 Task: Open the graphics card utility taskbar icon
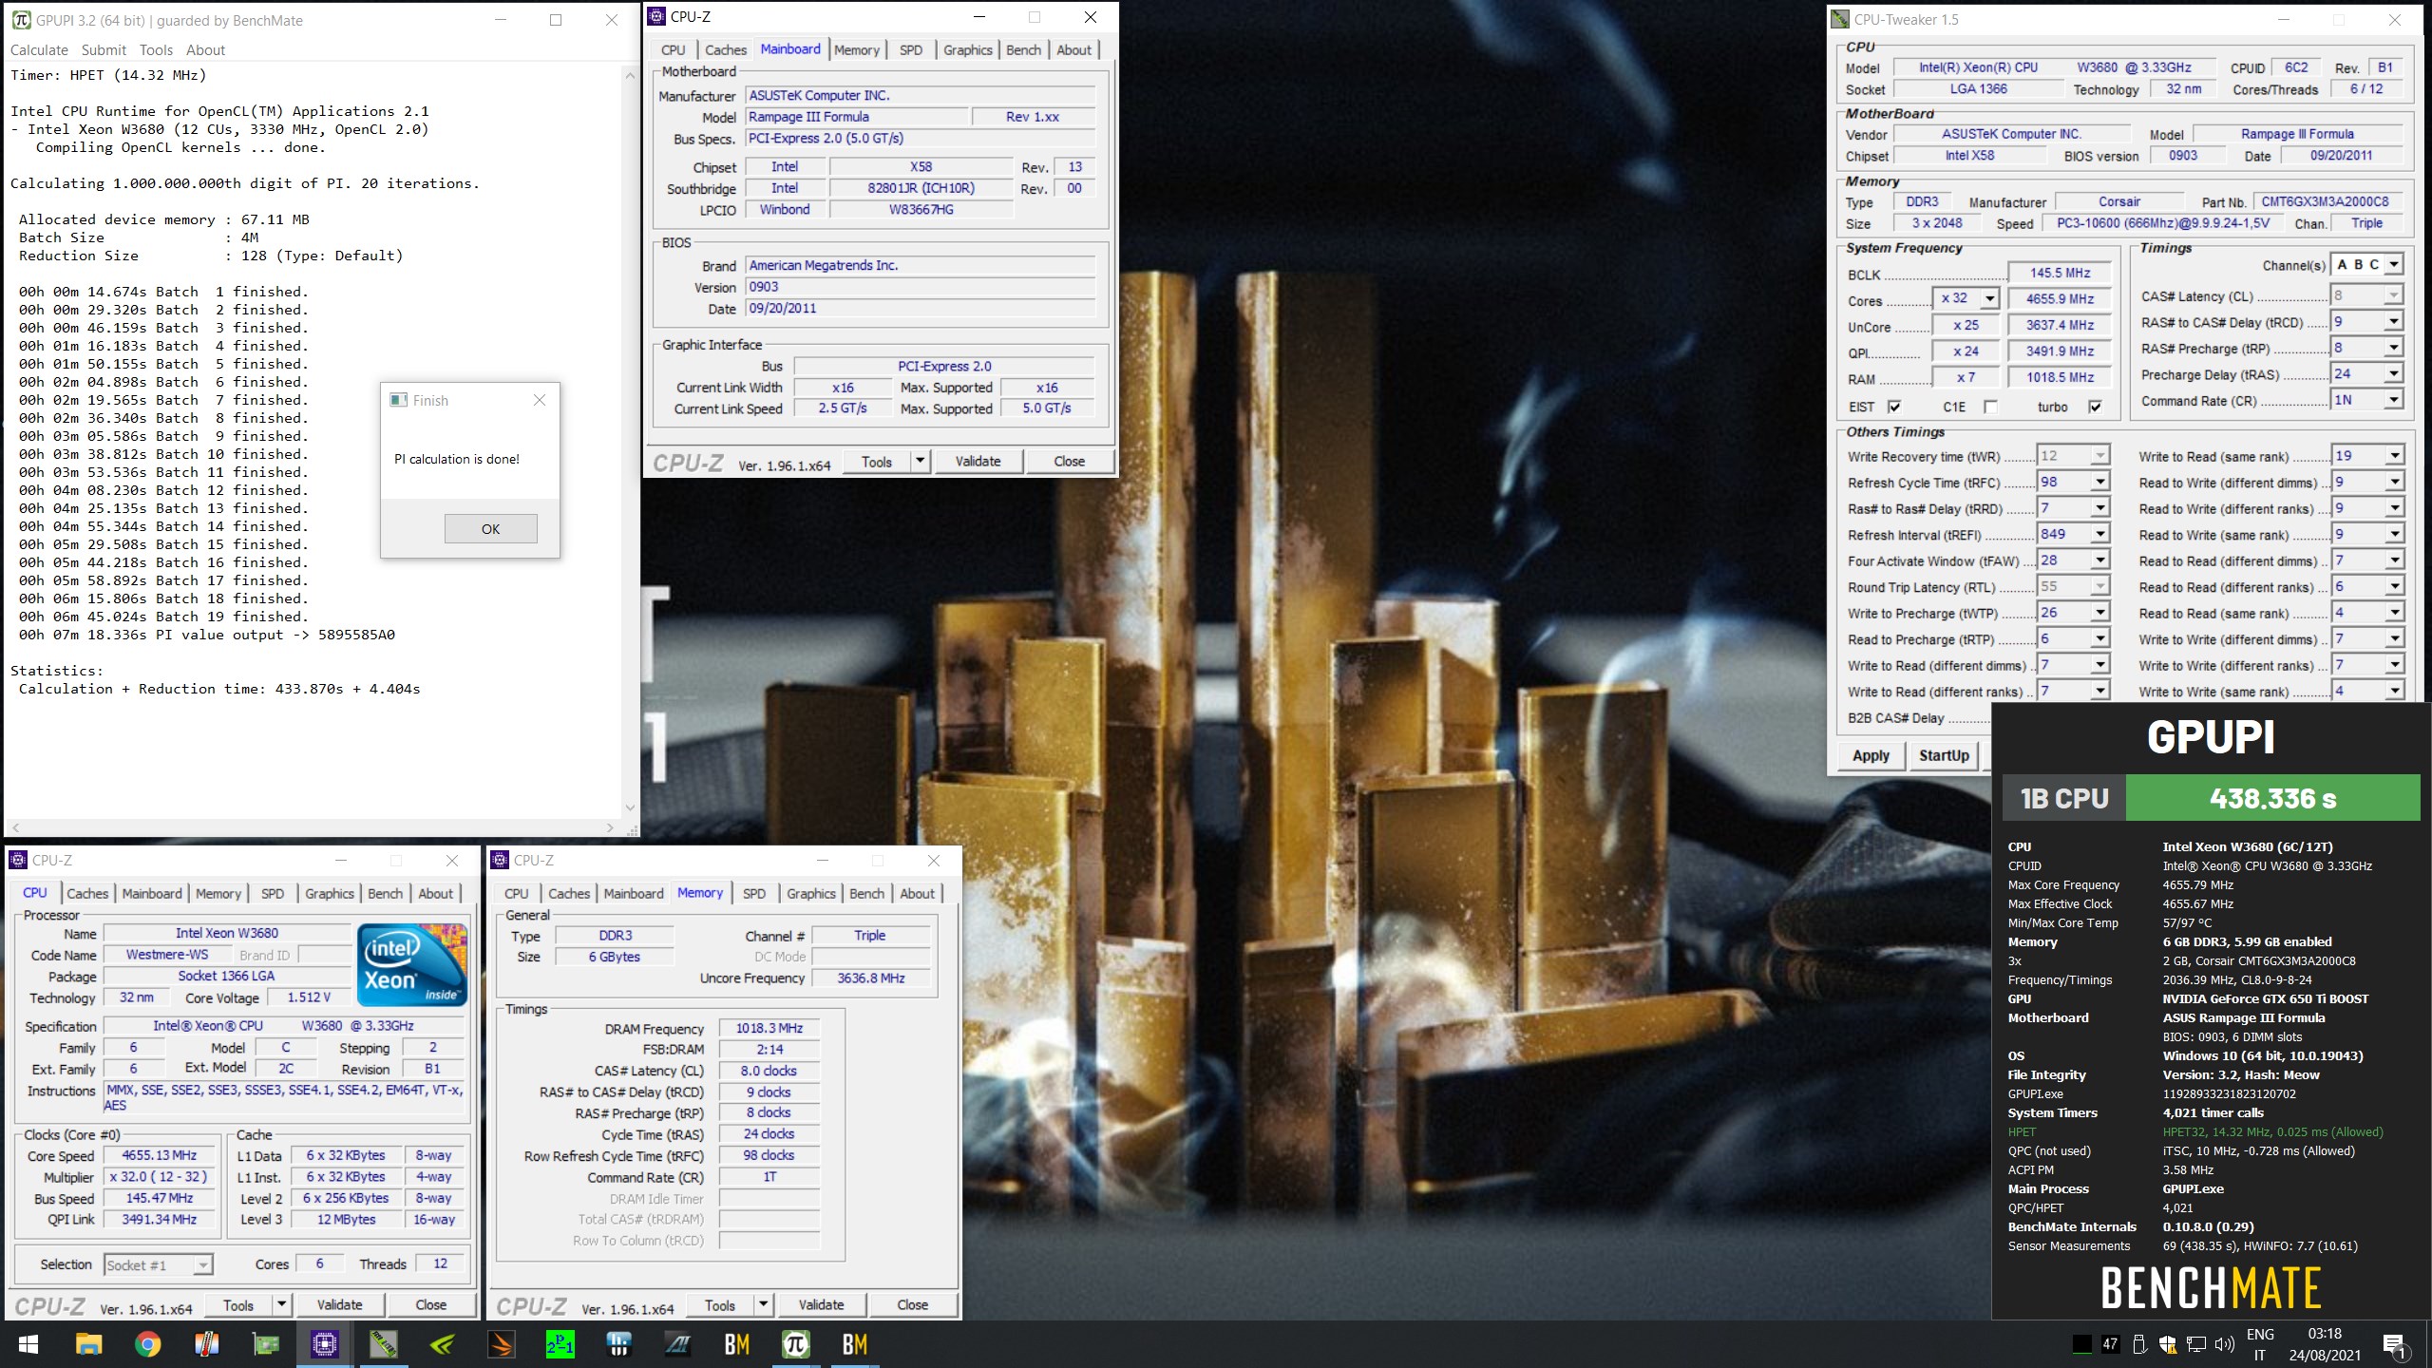(x=266, y=1344)
